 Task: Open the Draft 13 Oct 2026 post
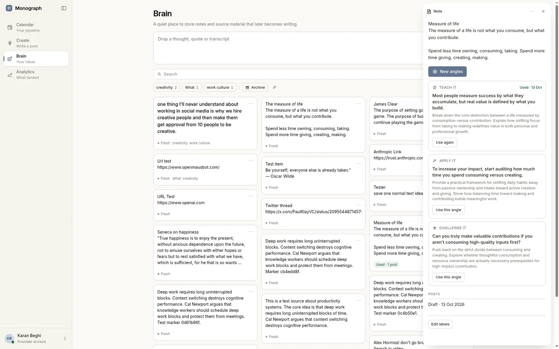[x=446, y=305]
